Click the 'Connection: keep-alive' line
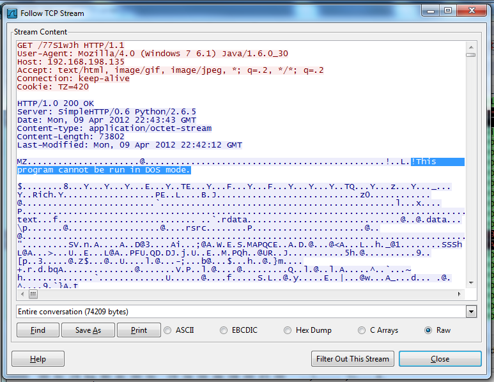Screen dimensions: 494x382 [x=73, y=79]
